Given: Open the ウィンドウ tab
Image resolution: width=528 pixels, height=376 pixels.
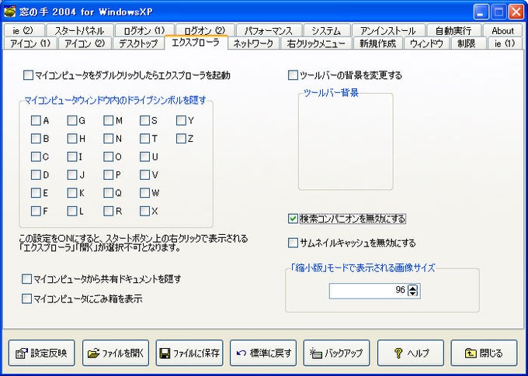Looking at the screenshot, I should tap(426, 43).
